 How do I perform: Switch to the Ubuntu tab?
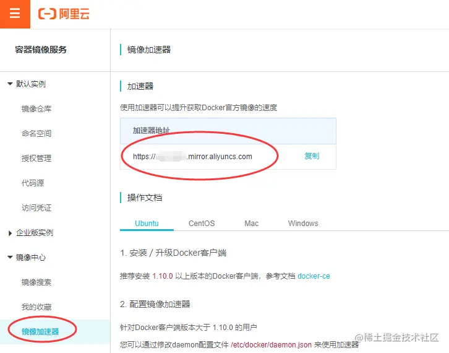coord(147,224)
